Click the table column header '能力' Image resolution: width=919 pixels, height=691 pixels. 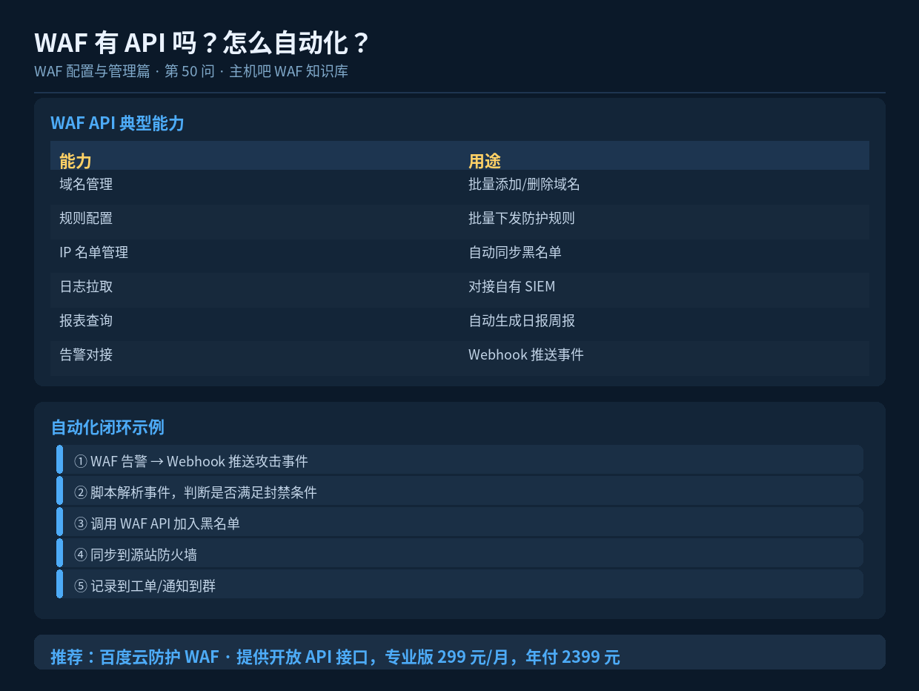[x=76, y=161]
